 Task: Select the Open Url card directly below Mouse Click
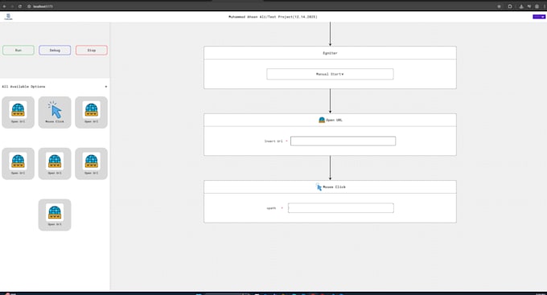click(55, 163)
